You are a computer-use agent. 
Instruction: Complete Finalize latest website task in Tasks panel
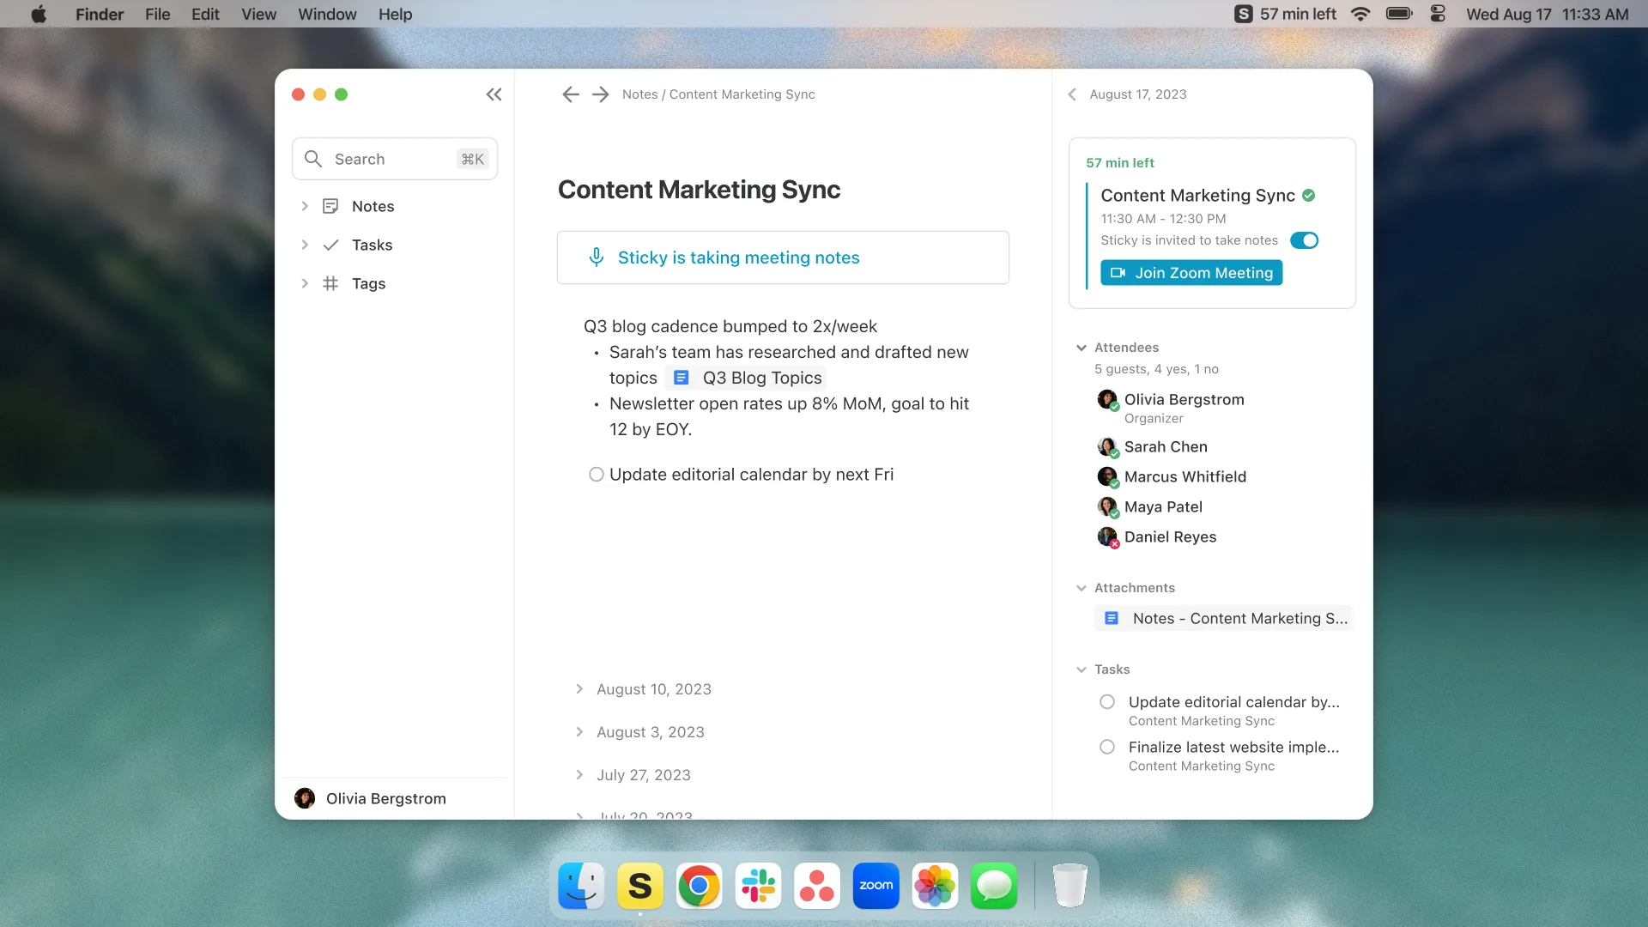tap(1107, 747)
